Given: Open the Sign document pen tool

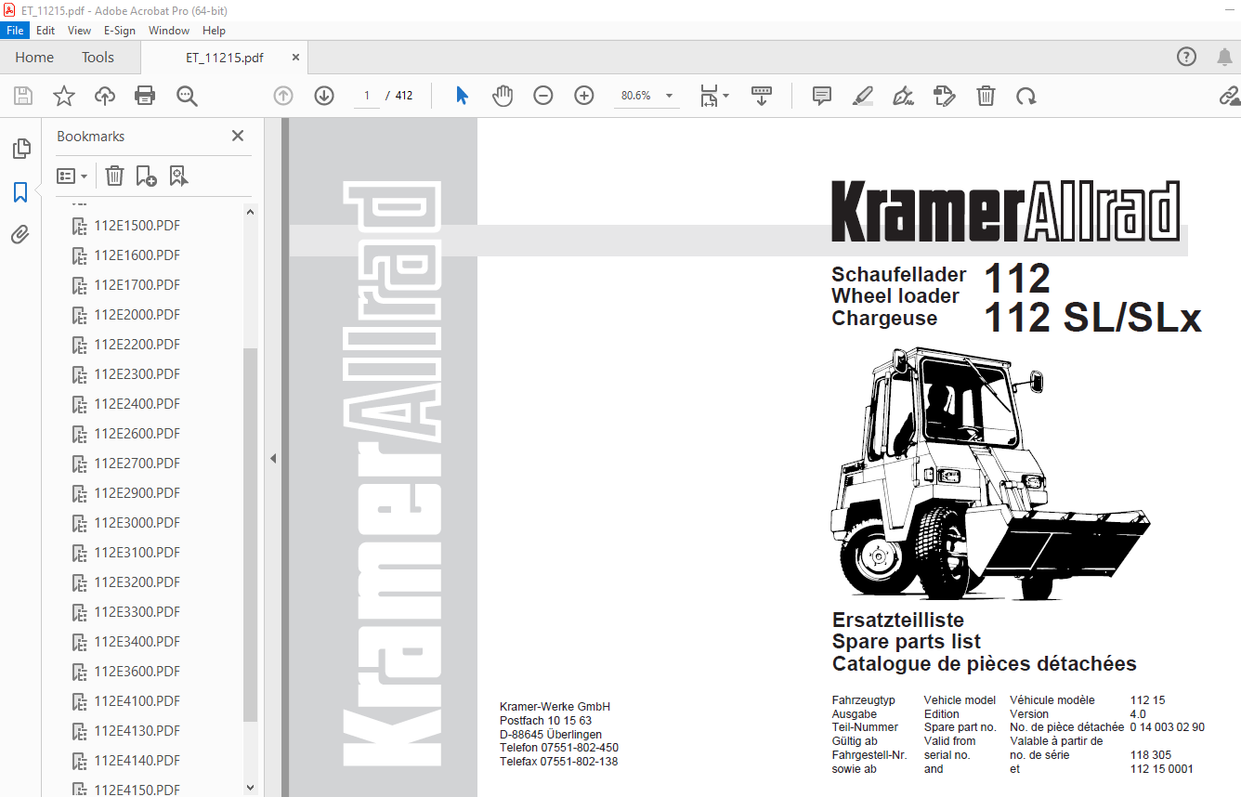Looking at the screenshot, I should [x=903, y=96].
